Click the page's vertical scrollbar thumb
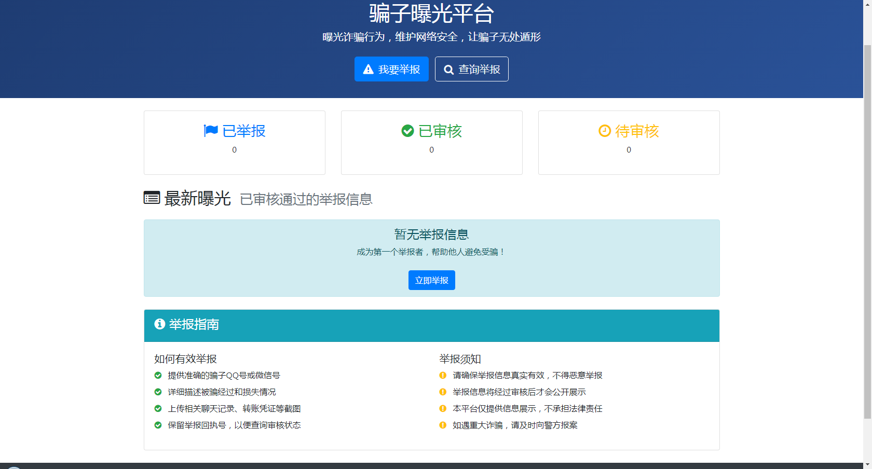The image size is (872, 469). 867,228
